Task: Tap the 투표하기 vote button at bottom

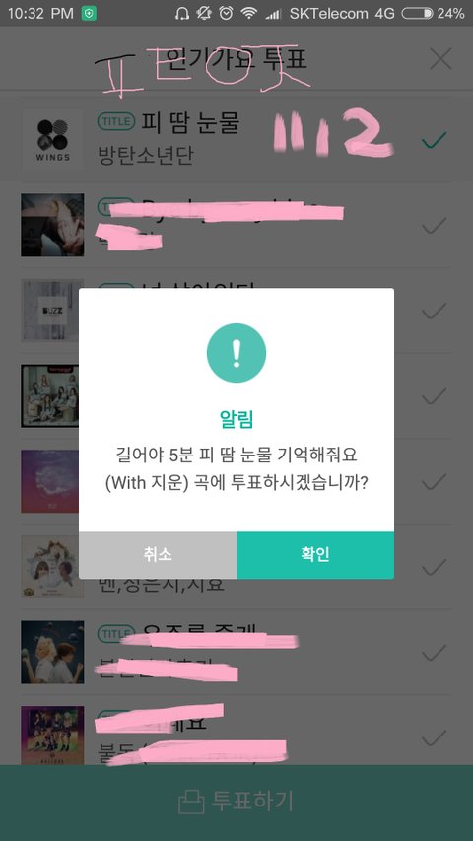Action: (x=236, y=803)
